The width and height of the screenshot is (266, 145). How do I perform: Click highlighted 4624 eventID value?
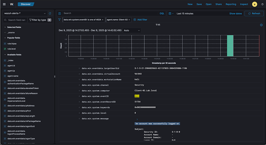(x=137, y=96)
